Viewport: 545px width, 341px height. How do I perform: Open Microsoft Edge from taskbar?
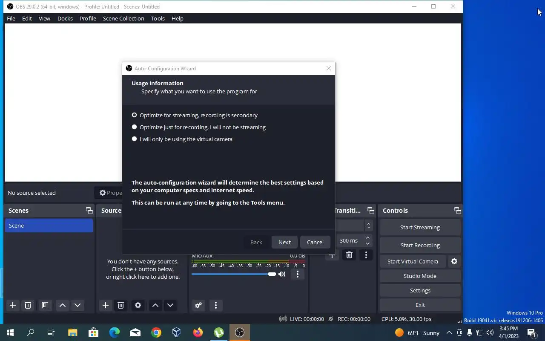(x=115, y=332)
